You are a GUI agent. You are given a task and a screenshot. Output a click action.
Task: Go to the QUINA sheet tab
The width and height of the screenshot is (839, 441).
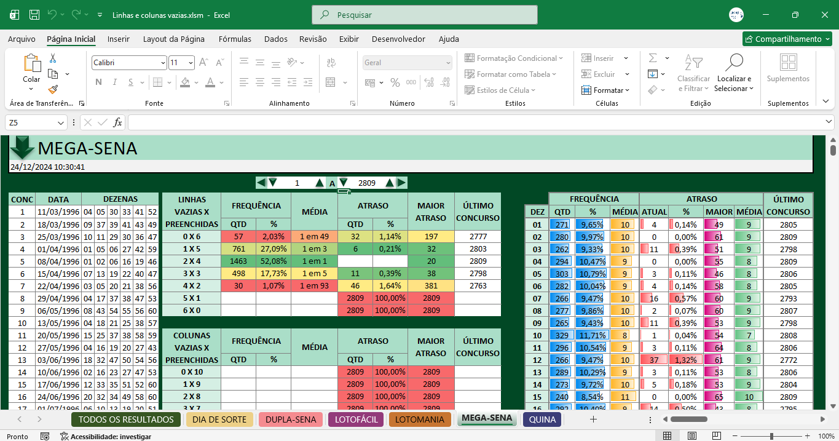(542, 419)
